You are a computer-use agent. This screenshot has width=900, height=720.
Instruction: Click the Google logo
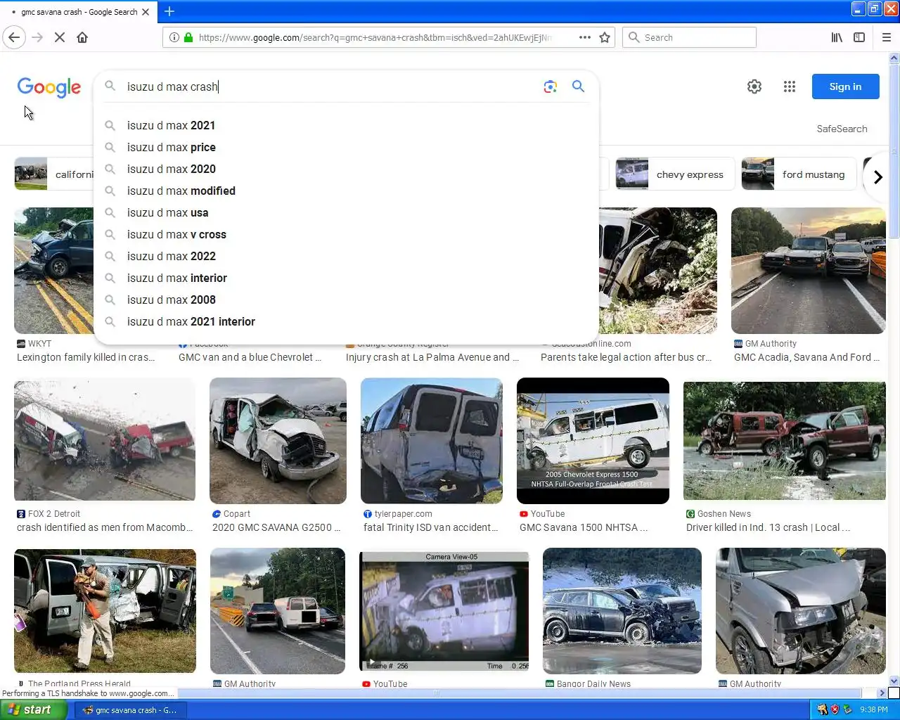tap(49, 87)
